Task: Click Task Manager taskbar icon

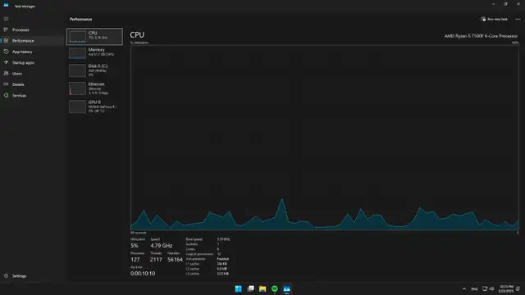Action: click(x=286, y=288)
